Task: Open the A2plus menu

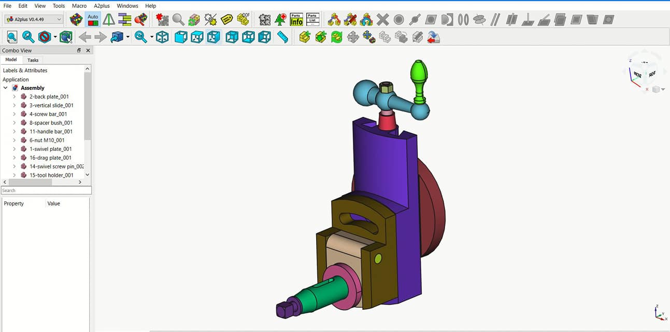Action: tap(102, 6)
